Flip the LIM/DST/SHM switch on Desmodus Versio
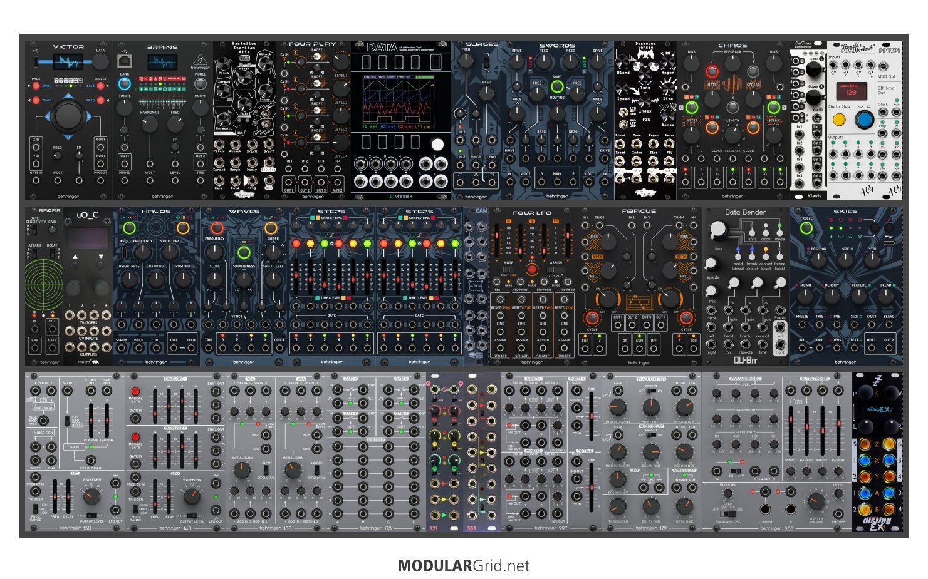Image resolution: width=928 pixels, height=579 pixels. click(624, 113)
